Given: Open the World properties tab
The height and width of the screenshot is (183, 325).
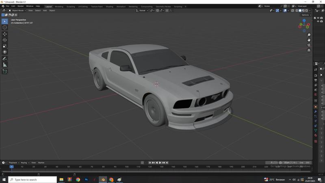Looking at the screenshot, I should tap(316, 95).
